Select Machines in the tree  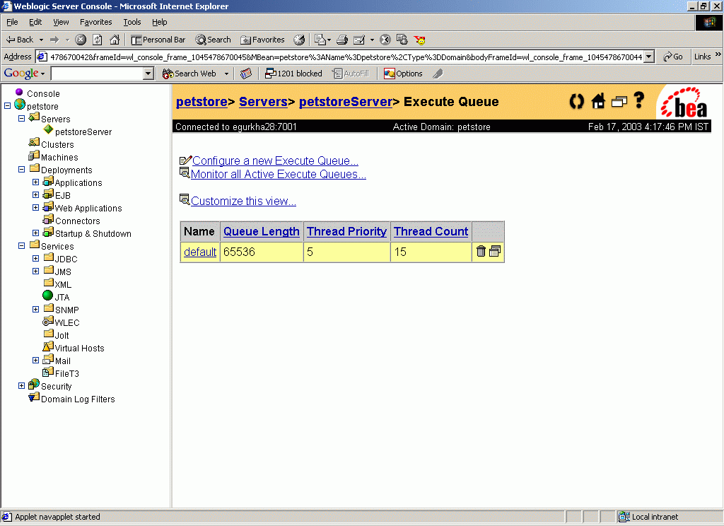click(59, 158)
